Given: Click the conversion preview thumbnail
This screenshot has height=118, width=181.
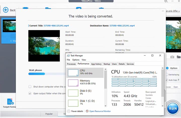Looking at the screenshot, I should pyautogui.click(x=44, y=46).
